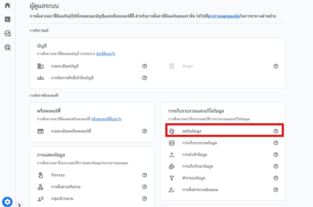This screenshot has height=207, width=313.
Task: Open การจัดการสิทธิ์เข้าถึงบัญชี access management
Action: [72, 78]
